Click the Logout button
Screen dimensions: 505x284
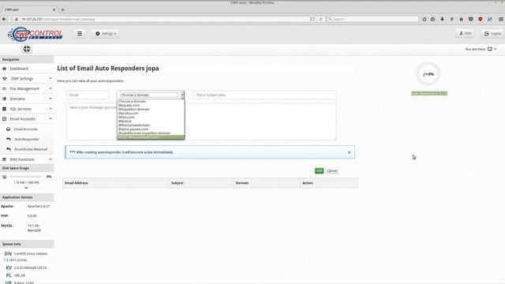tap(492, 33)
